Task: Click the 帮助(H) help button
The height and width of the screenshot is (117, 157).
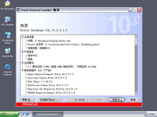Action: [x=27, y=100]
